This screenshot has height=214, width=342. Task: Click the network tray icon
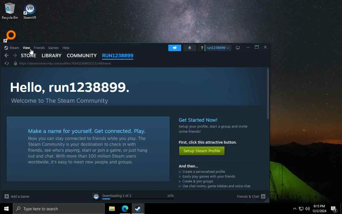tap(301, 209)
